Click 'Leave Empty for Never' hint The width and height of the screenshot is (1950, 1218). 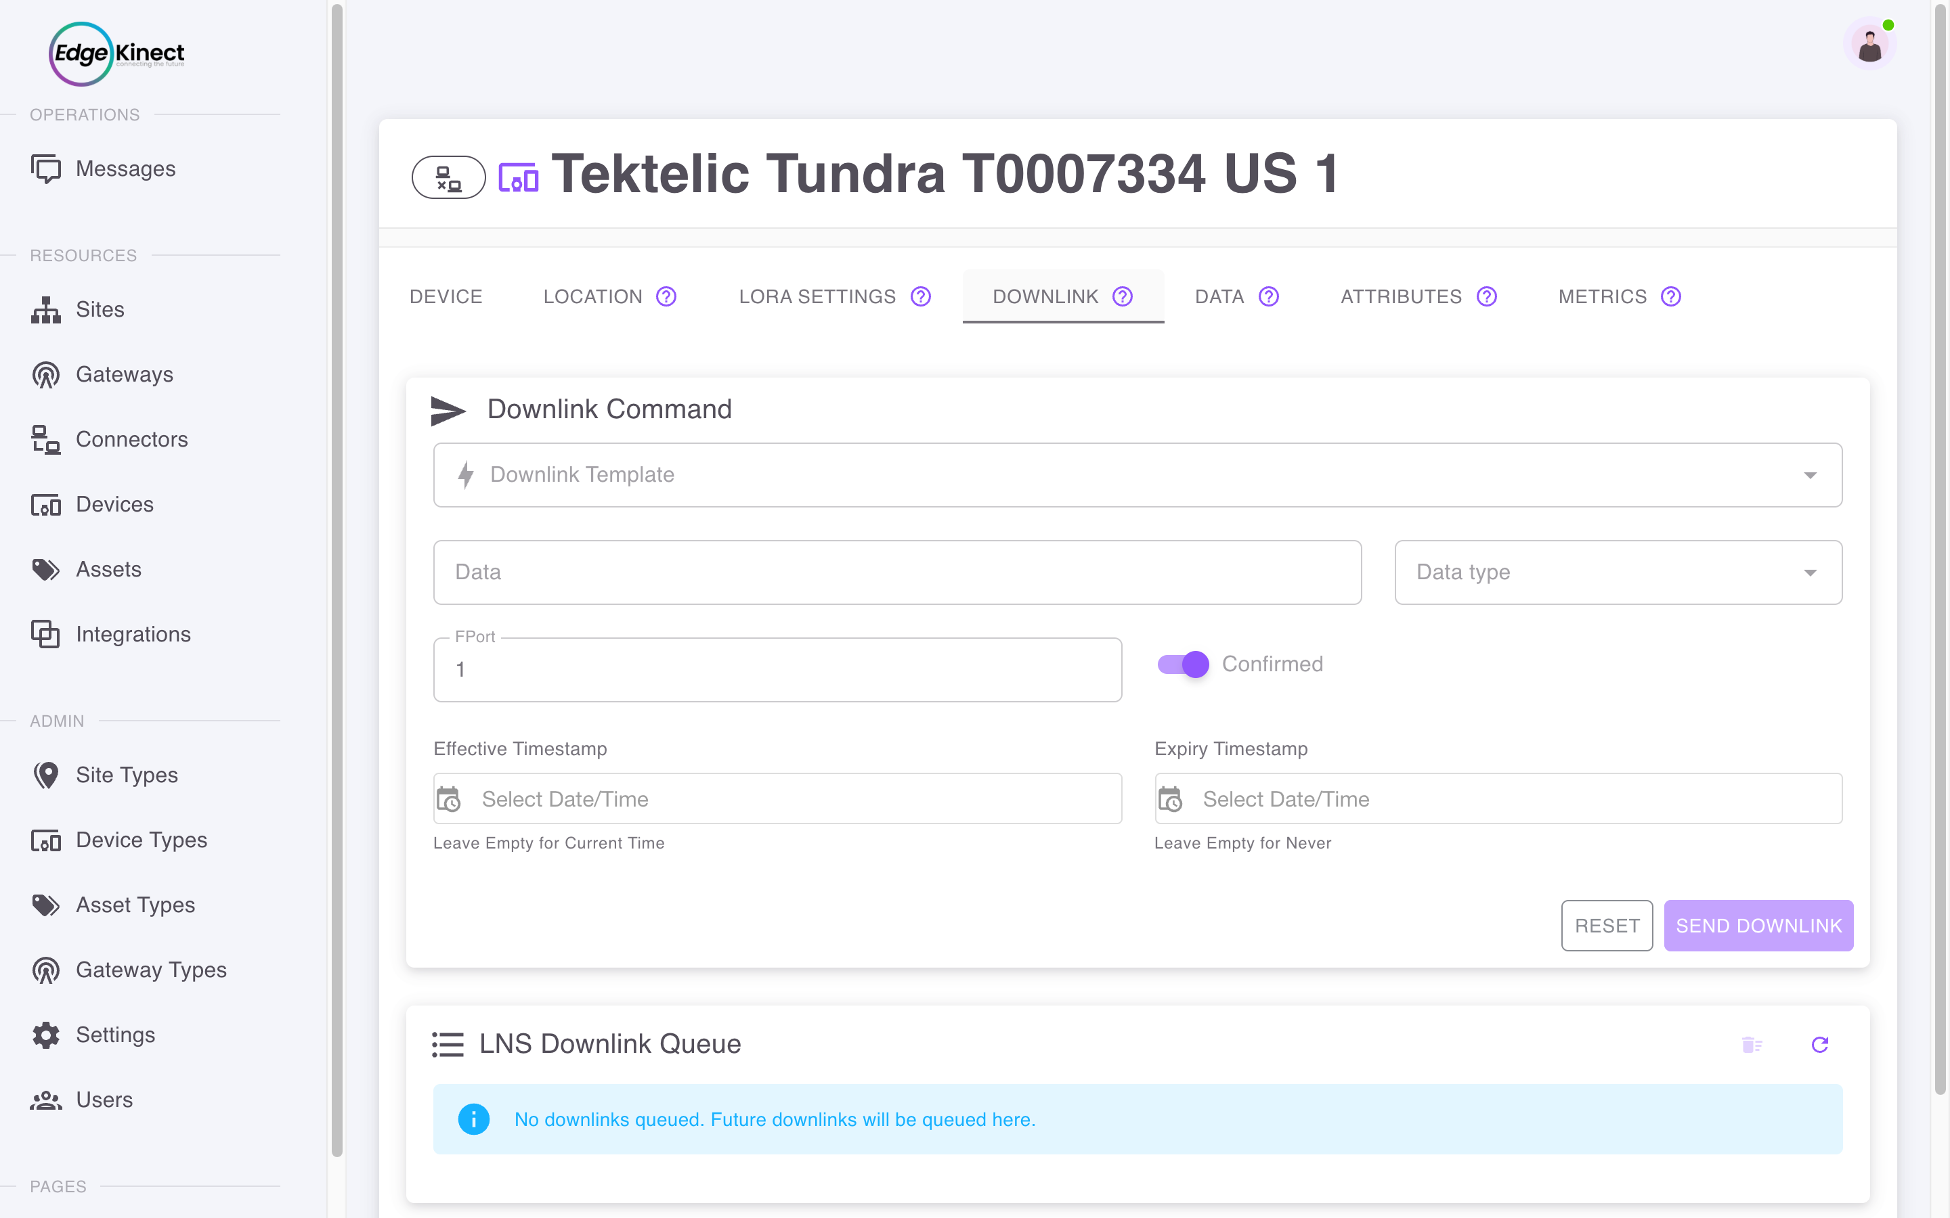tap(1242, 842)
